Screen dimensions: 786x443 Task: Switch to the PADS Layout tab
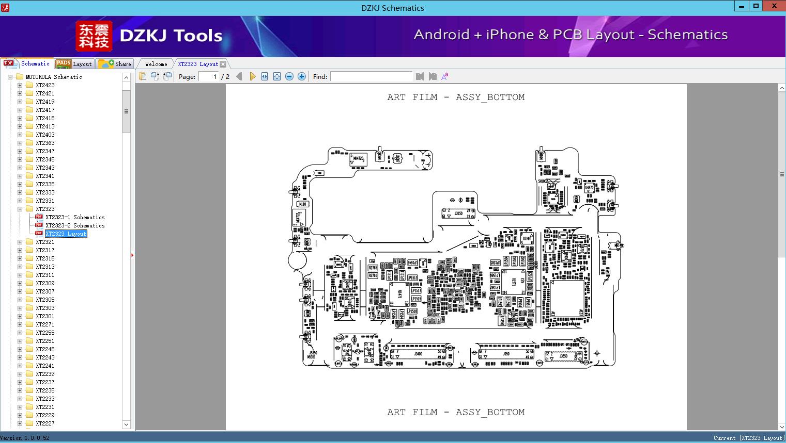tap(74, 63)
